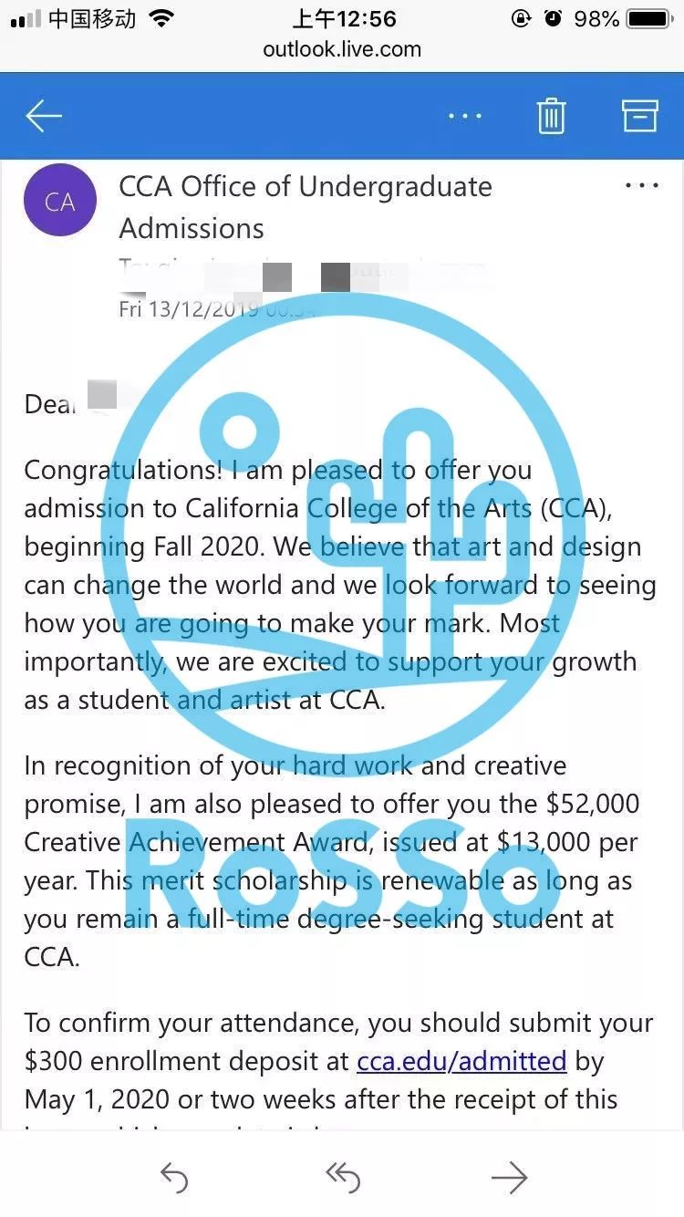Tap the Fri 13/12/2019 date line
The image size is (684, 1217).
tap(218, 309)
